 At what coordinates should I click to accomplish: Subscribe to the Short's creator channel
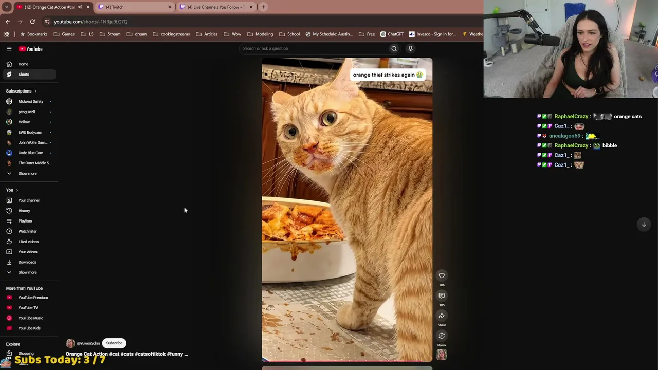pos(114,343)
